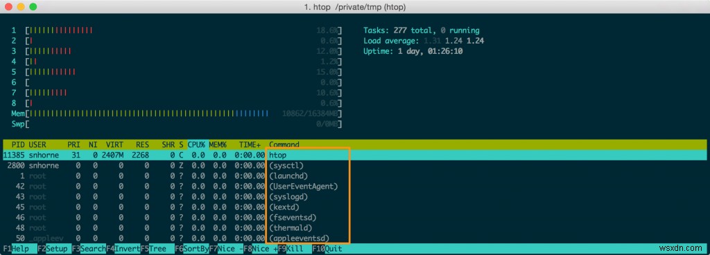Click the highlighted CPU% column header
This screenshot has height=255, width=710.
pos(196,145)
